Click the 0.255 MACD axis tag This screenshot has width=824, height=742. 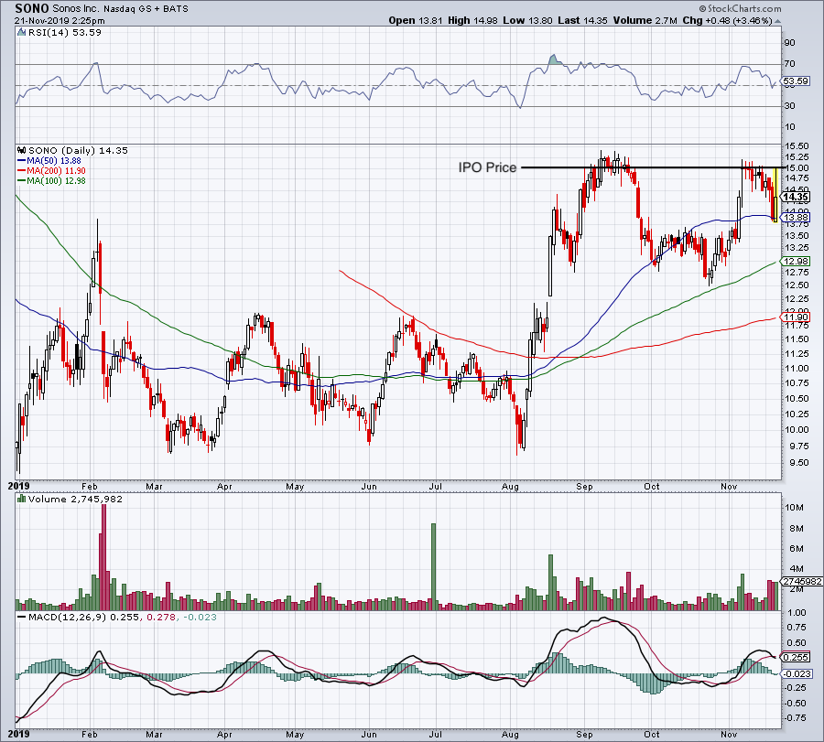796,657
